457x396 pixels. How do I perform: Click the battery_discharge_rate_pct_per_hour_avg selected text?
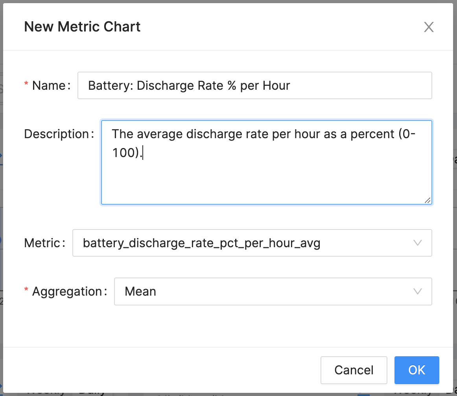201,243
